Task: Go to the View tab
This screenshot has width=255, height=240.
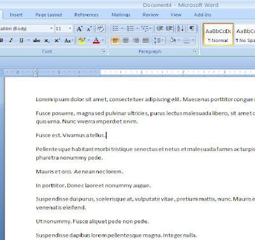Action: tap(176, 15)
